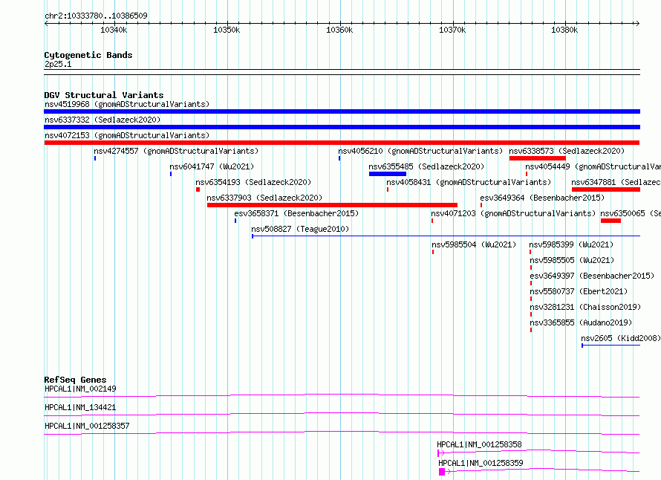
Task: Select the 2p25.1 band label
Action: [x=58, y=64]
